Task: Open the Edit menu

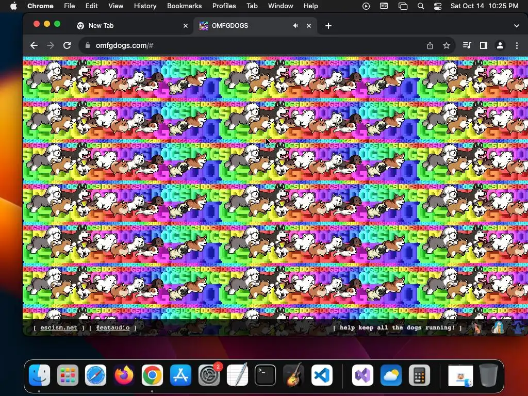Action: [91, 6]
